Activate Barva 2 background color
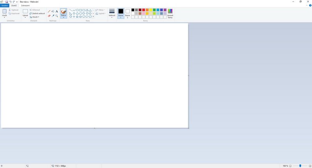This screenshot has height=168, width=312. (128, 13)
